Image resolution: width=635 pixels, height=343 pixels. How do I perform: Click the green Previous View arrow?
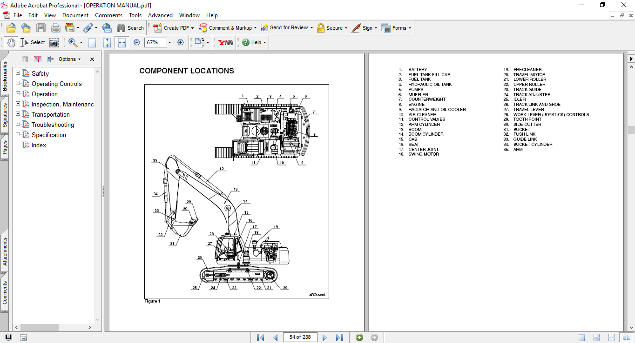(359, 337)
